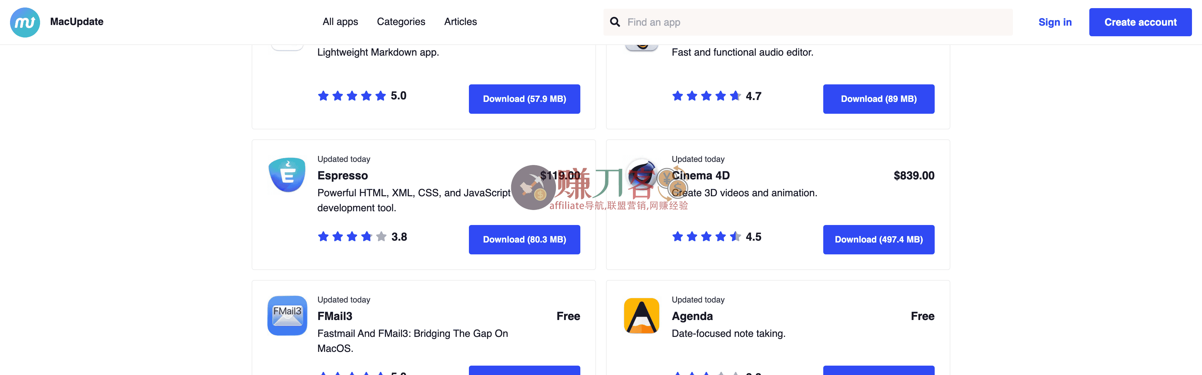Click Espresso's star rating
Image resolution: width=1202 pixels, height=375 pixels.
click(352, 237)
